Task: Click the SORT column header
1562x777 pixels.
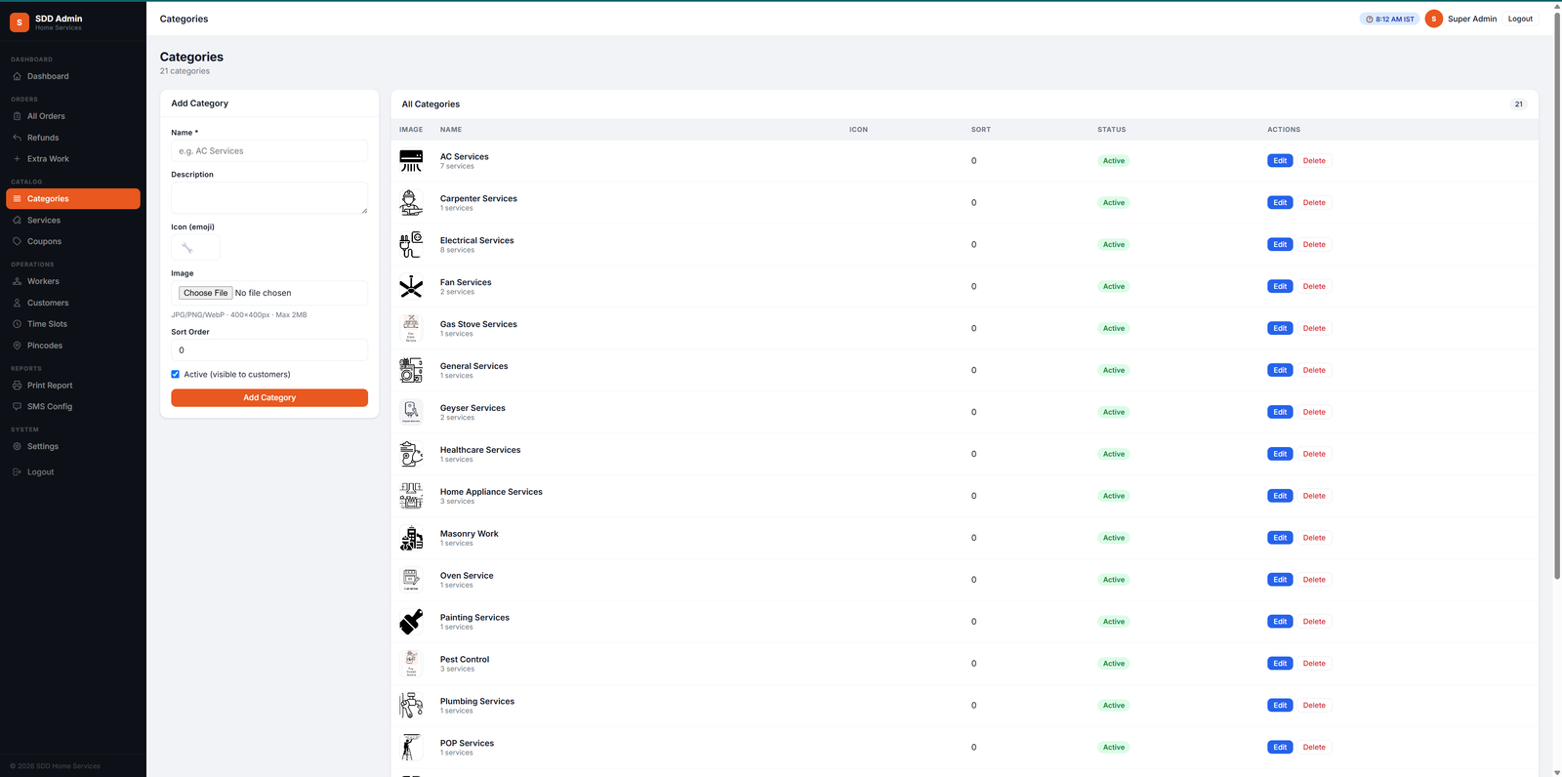Action: 981,130
